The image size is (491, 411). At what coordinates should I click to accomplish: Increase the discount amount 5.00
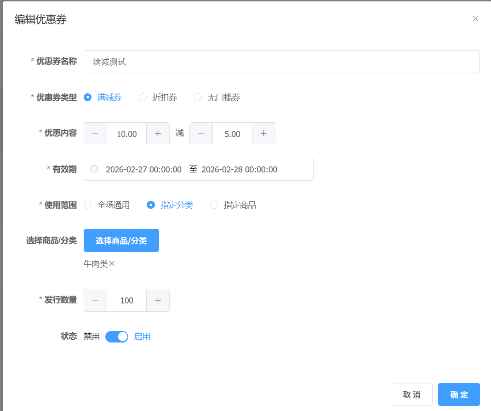pyautogui.click(x=263, y=134)
